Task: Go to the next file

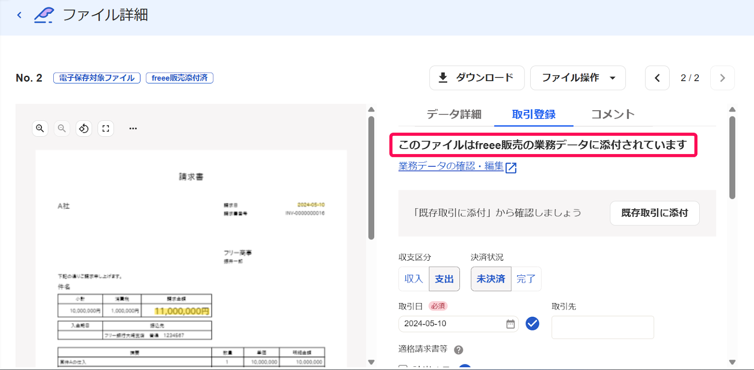Action: coord(722,78)
